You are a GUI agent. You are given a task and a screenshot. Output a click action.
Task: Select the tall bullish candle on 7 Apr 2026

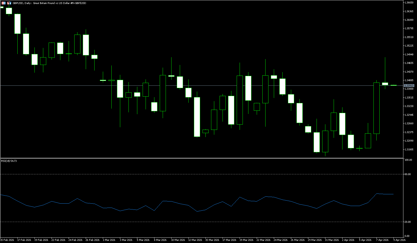pyautogui.click(x=376, y=108)
